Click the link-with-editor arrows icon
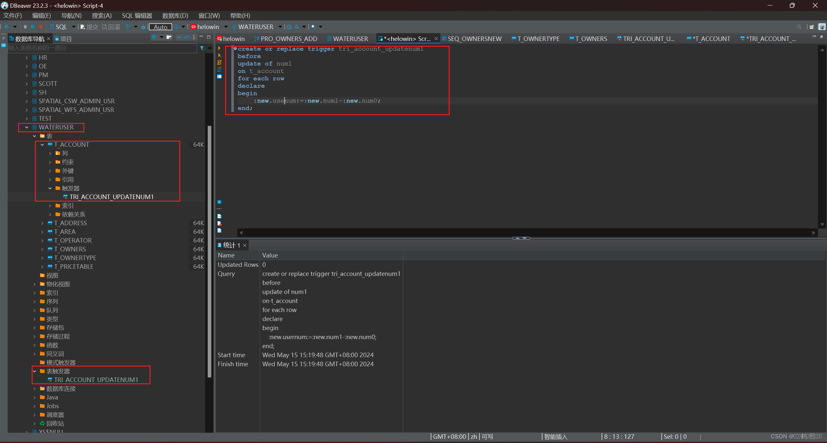 (x=186, y=38)
